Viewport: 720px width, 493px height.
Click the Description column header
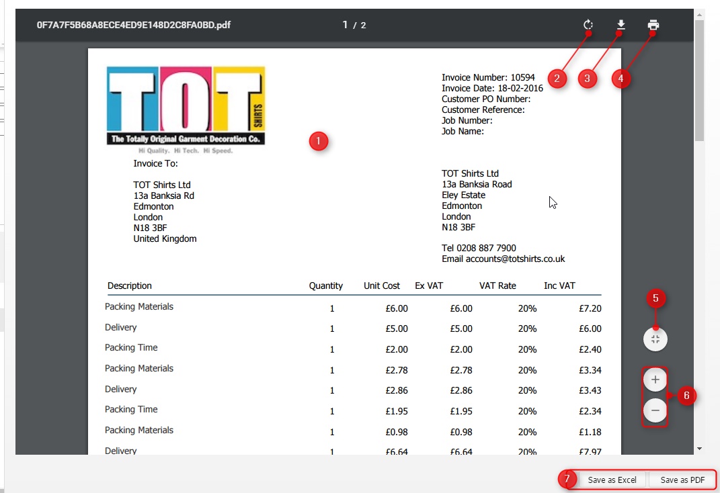tap(130, 285)
